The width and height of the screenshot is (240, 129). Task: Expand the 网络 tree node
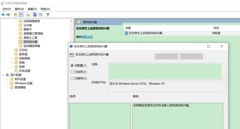[12, 63]
